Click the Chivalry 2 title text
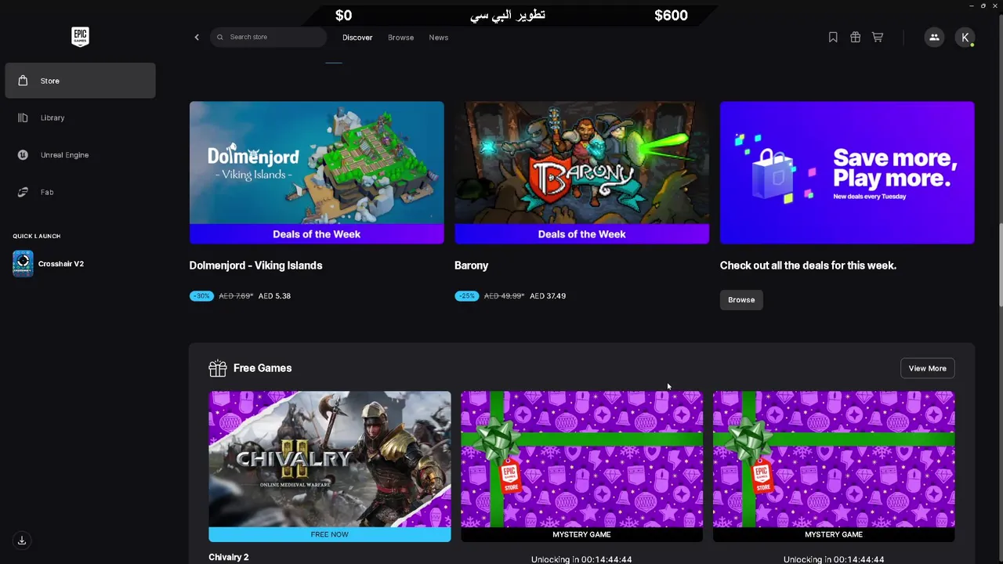1003x564 pixels. pos(229,557)
